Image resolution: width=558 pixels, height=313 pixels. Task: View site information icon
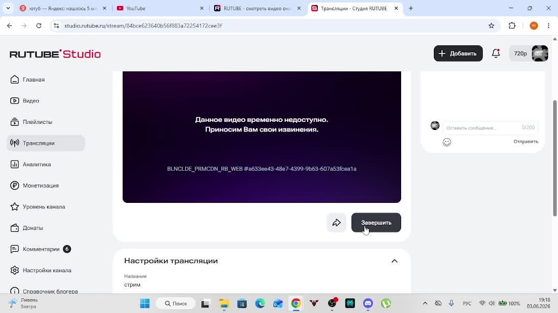click(56, 25)
